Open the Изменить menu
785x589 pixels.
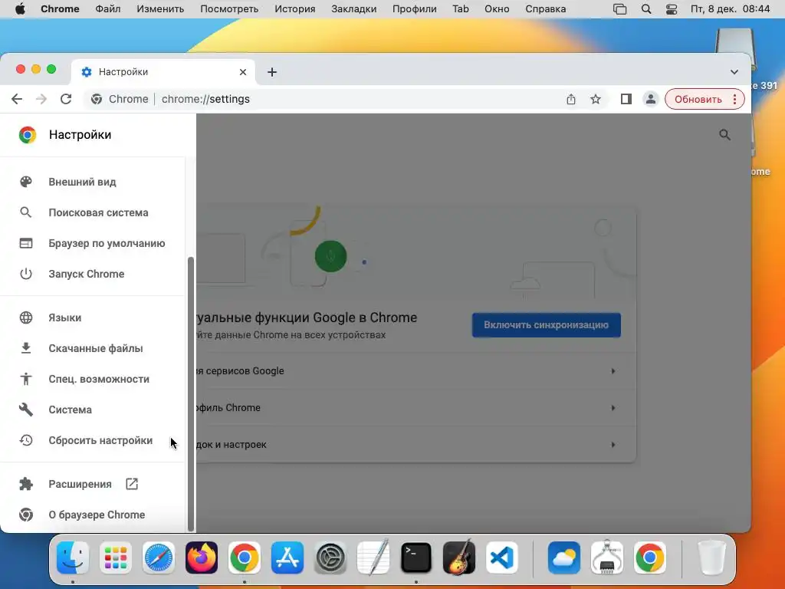coord(160,9)
